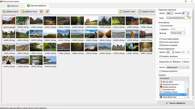Image resolution: width=195 pixels, height=109 pixels.
Task: Select the Добавить file name radio button
Action: pos(160,29)
